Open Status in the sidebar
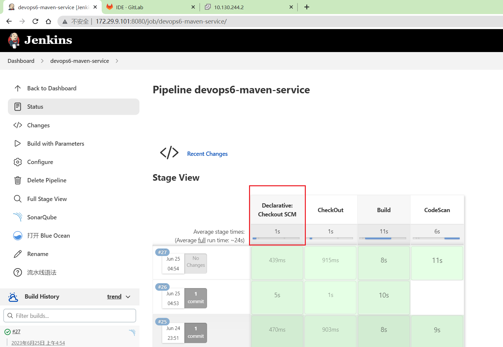 (x=73, y=107)
